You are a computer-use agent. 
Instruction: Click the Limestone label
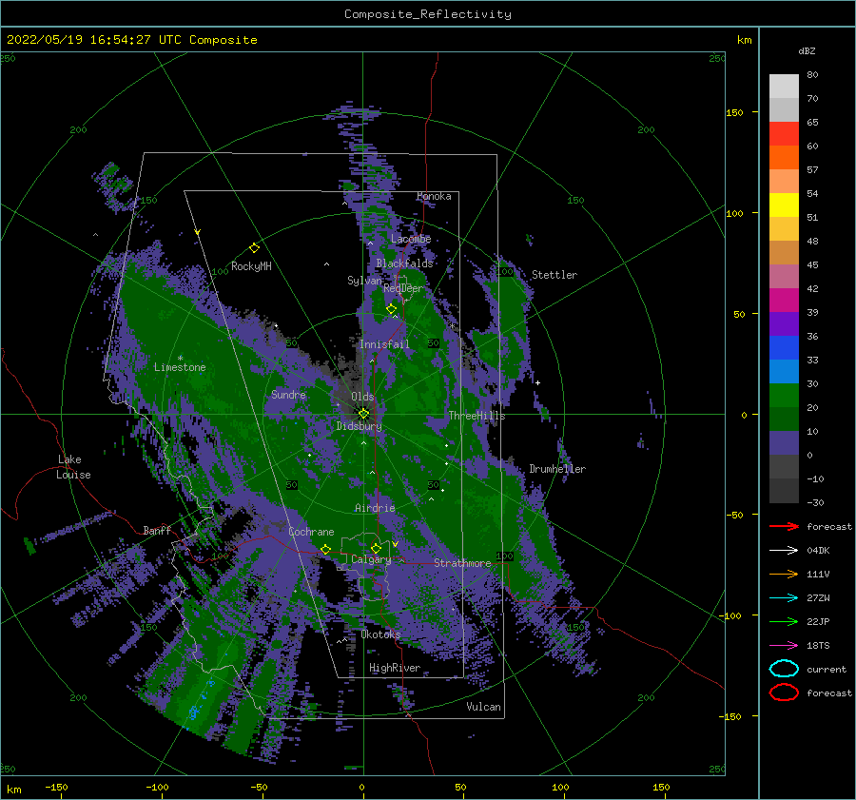(x=180, y=367)
